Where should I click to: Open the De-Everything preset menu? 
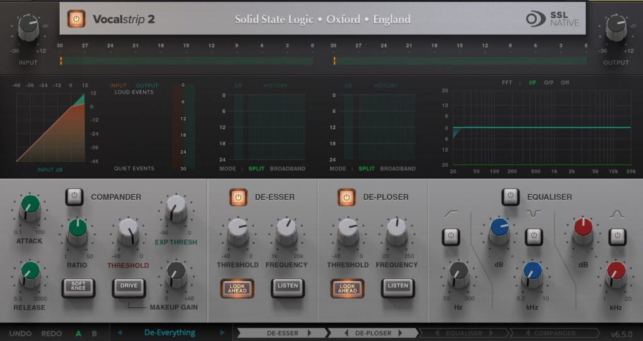[170, 333]
